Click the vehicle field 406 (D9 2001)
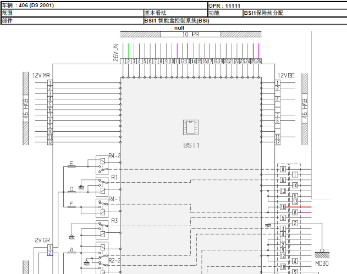 [104, 5]
